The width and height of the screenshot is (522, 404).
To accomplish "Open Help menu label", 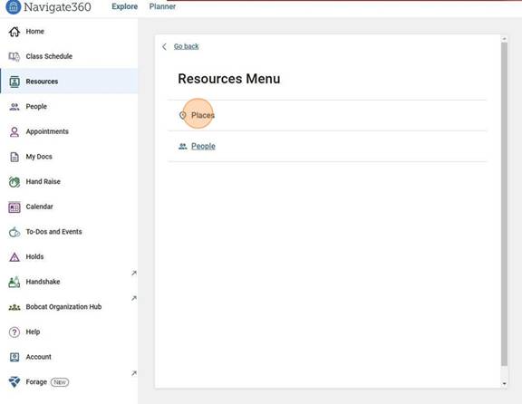I will coord(33,332).
